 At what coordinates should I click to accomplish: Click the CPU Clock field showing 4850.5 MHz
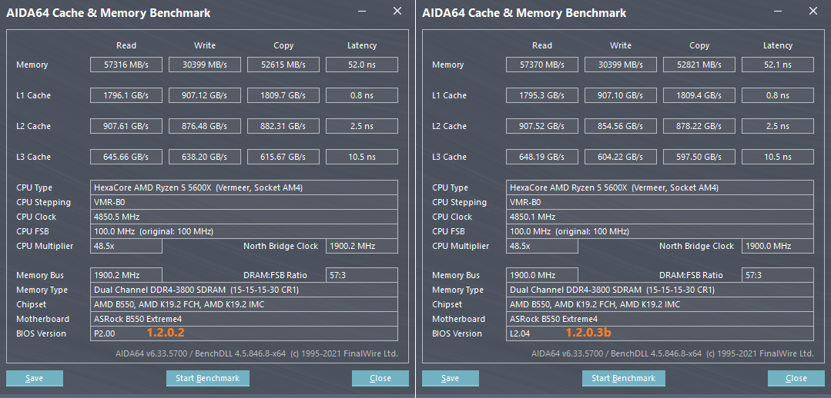[244, 217]
